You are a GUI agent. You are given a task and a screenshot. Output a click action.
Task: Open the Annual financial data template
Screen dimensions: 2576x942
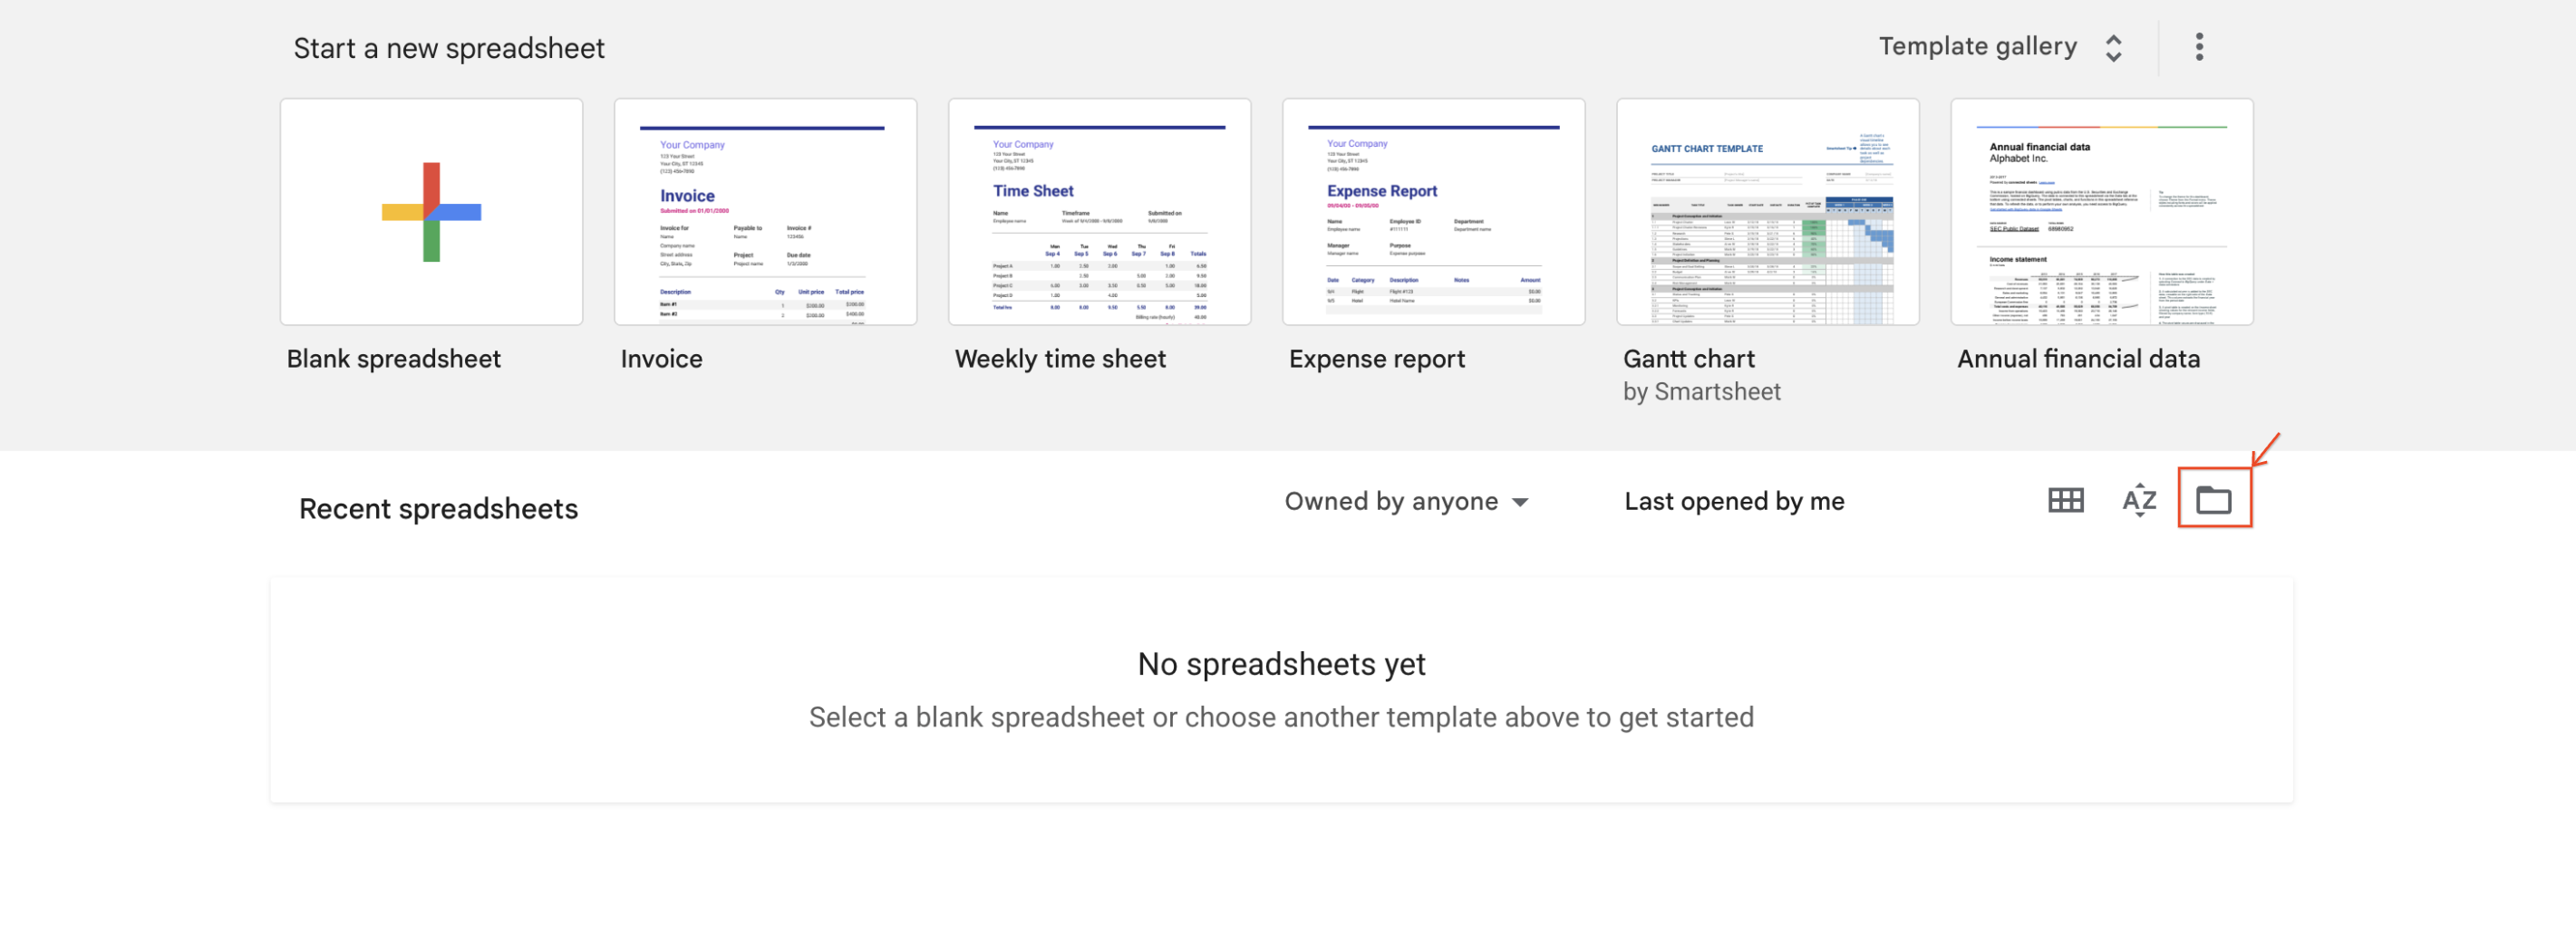(x=2101, y=212)
